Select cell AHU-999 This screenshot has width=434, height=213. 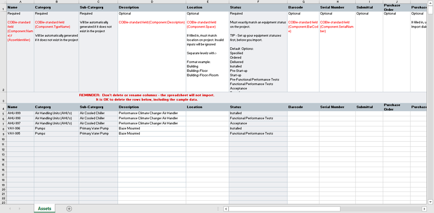pos(20,113)
